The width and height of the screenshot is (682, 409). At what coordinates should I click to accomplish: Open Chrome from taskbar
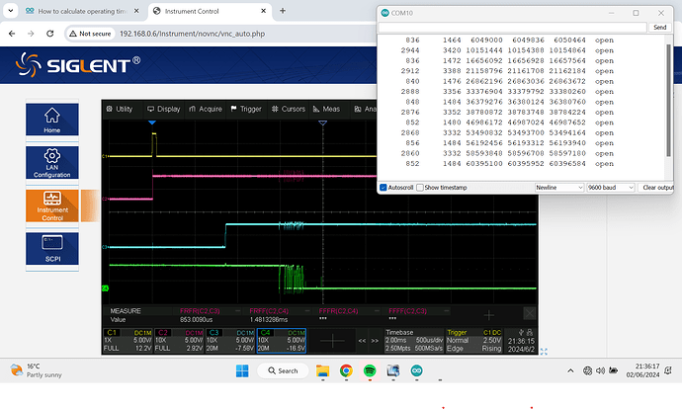point(346,370)
